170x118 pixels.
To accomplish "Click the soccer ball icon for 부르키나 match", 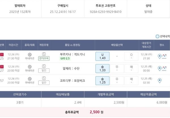I will point(30,54).
